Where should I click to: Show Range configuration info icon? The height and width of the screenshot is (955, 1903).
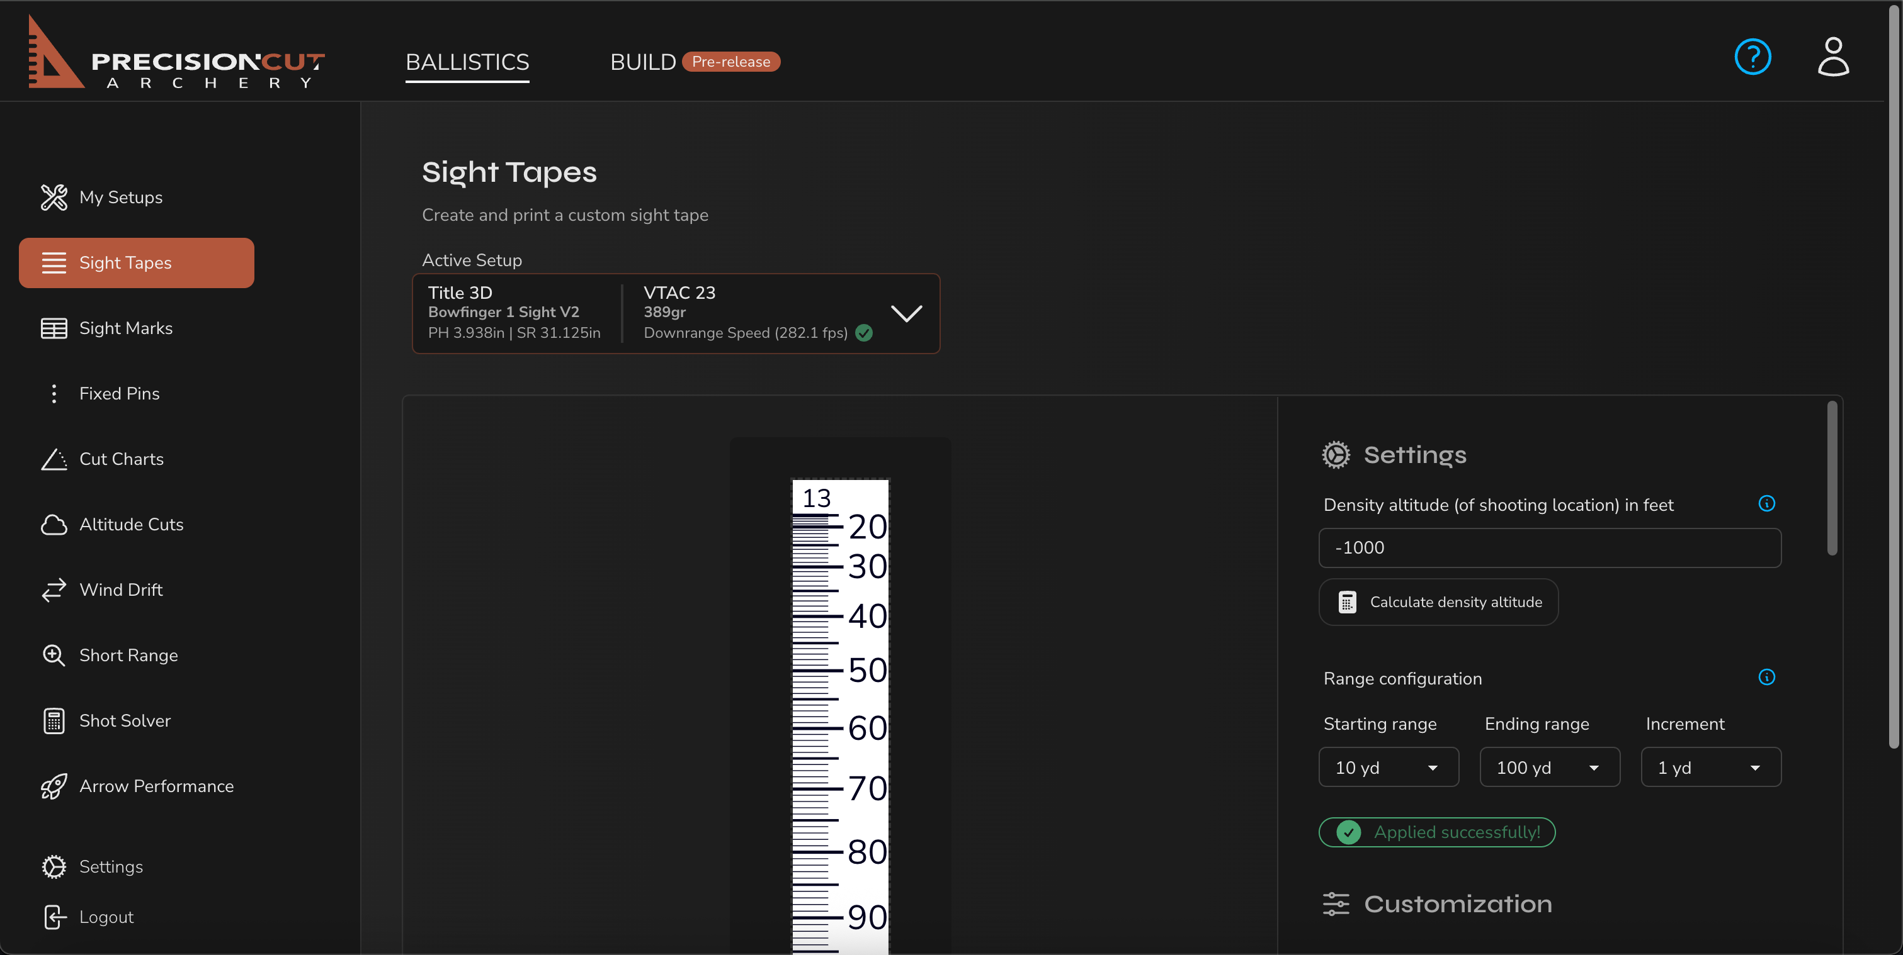[1766, 677]
